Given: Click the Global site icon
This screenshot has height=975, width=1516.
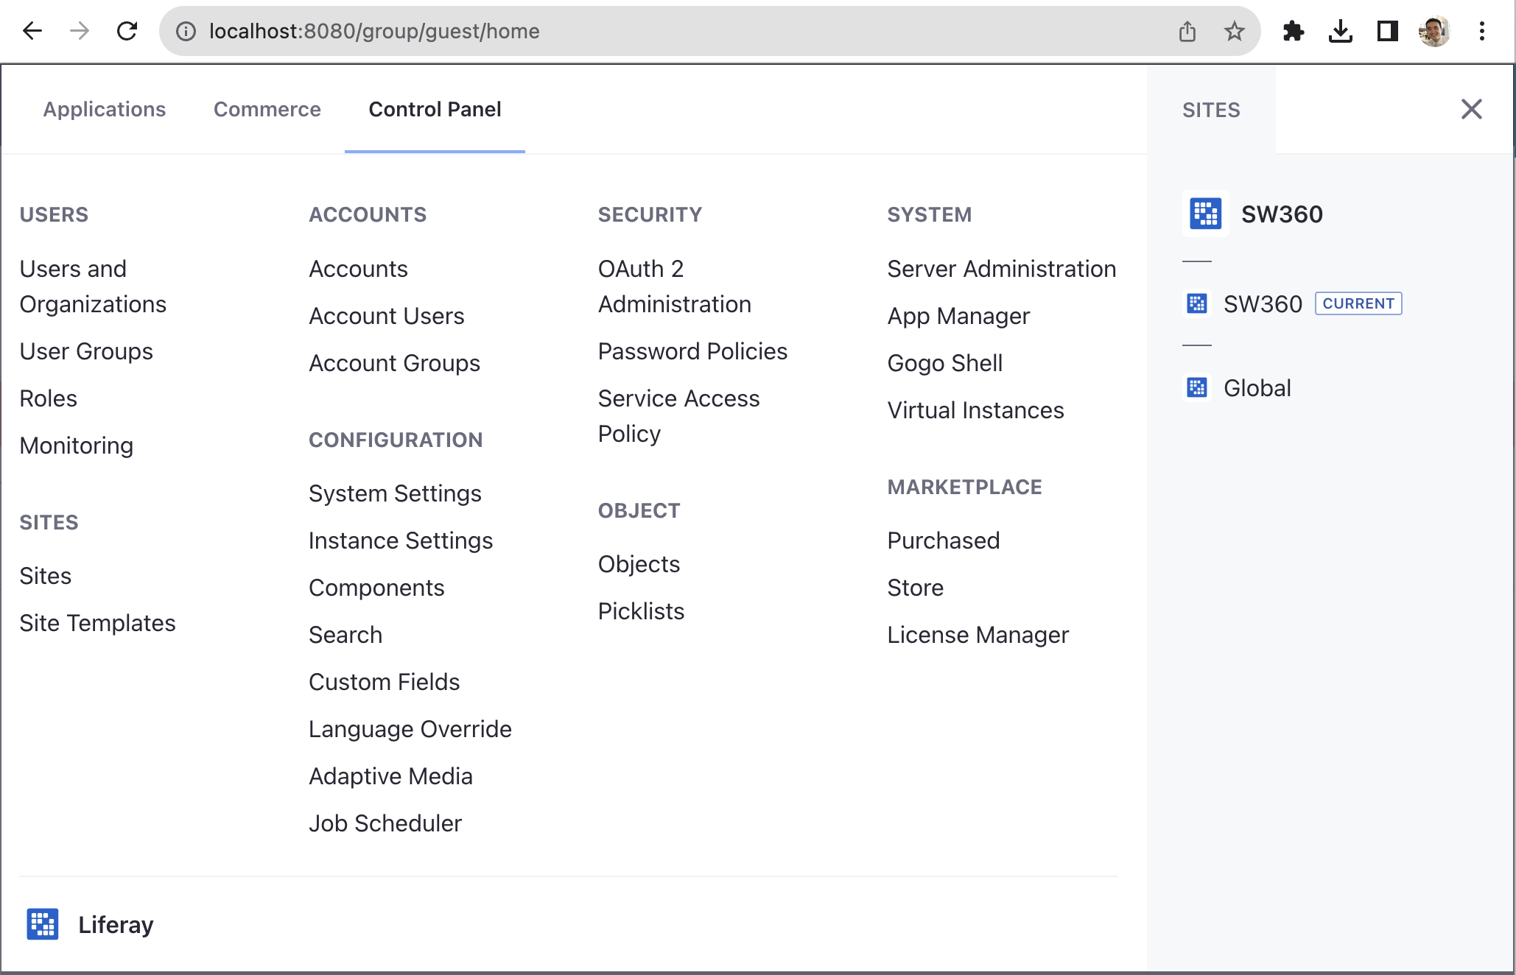Looking at the screenshot, I should click(x=1196, y=387).
